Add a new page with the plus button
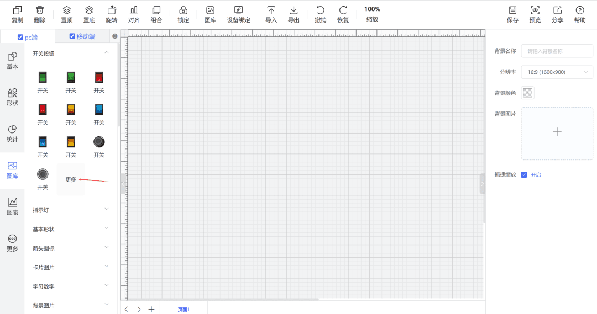This screenshot has height=314, width=597. click(x=151, y=309)
